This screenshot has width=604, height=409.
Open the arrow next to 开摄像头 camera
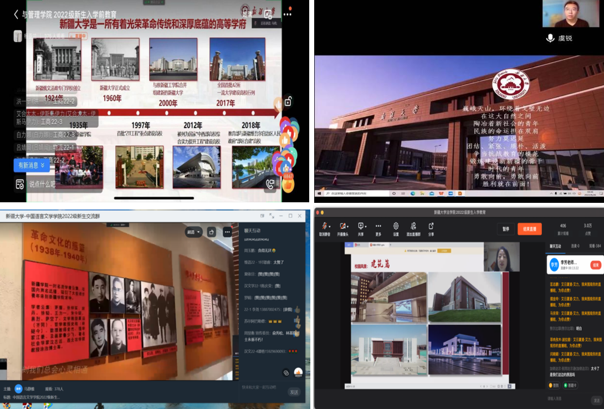pyautogui.click(x=348, y=227)
